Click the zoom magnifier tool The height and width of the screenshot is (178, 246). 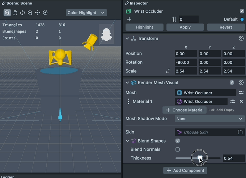pyautogui.click(x=30, y=13)
